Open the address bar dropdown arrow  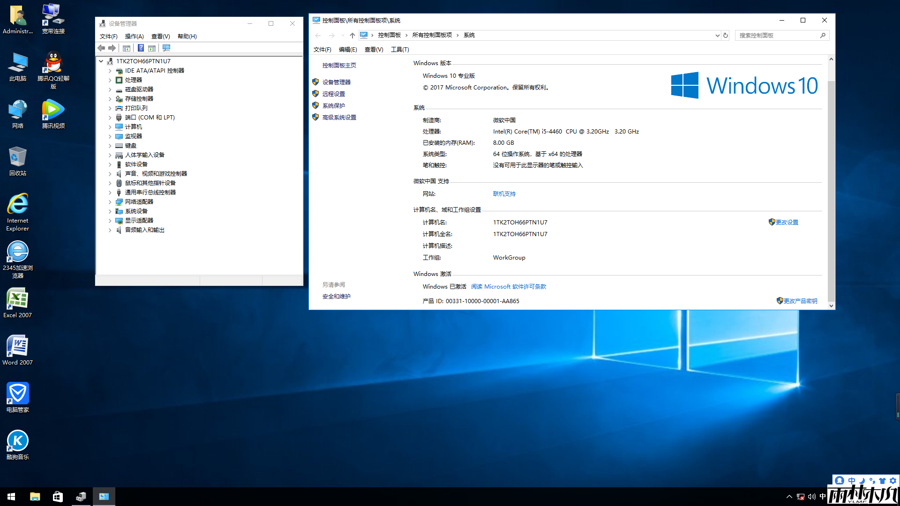click(x=717, y=35)
